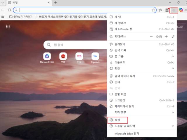The width and height of the screenshot is (187, 140).
Task: Click the 새 탭 tab title
Action: coord(15,3)
